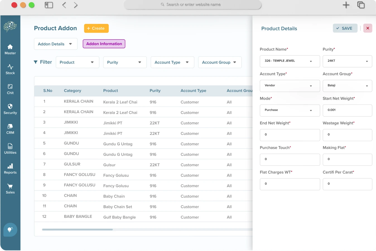Click the Product Addon page heading

[55, 28]
